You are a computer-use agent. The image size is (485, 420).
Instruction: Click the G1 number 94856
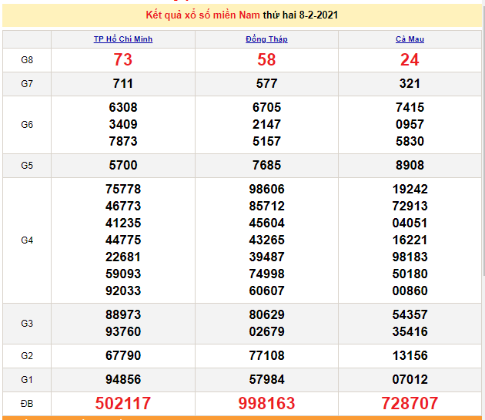click(x=123, y=379)
